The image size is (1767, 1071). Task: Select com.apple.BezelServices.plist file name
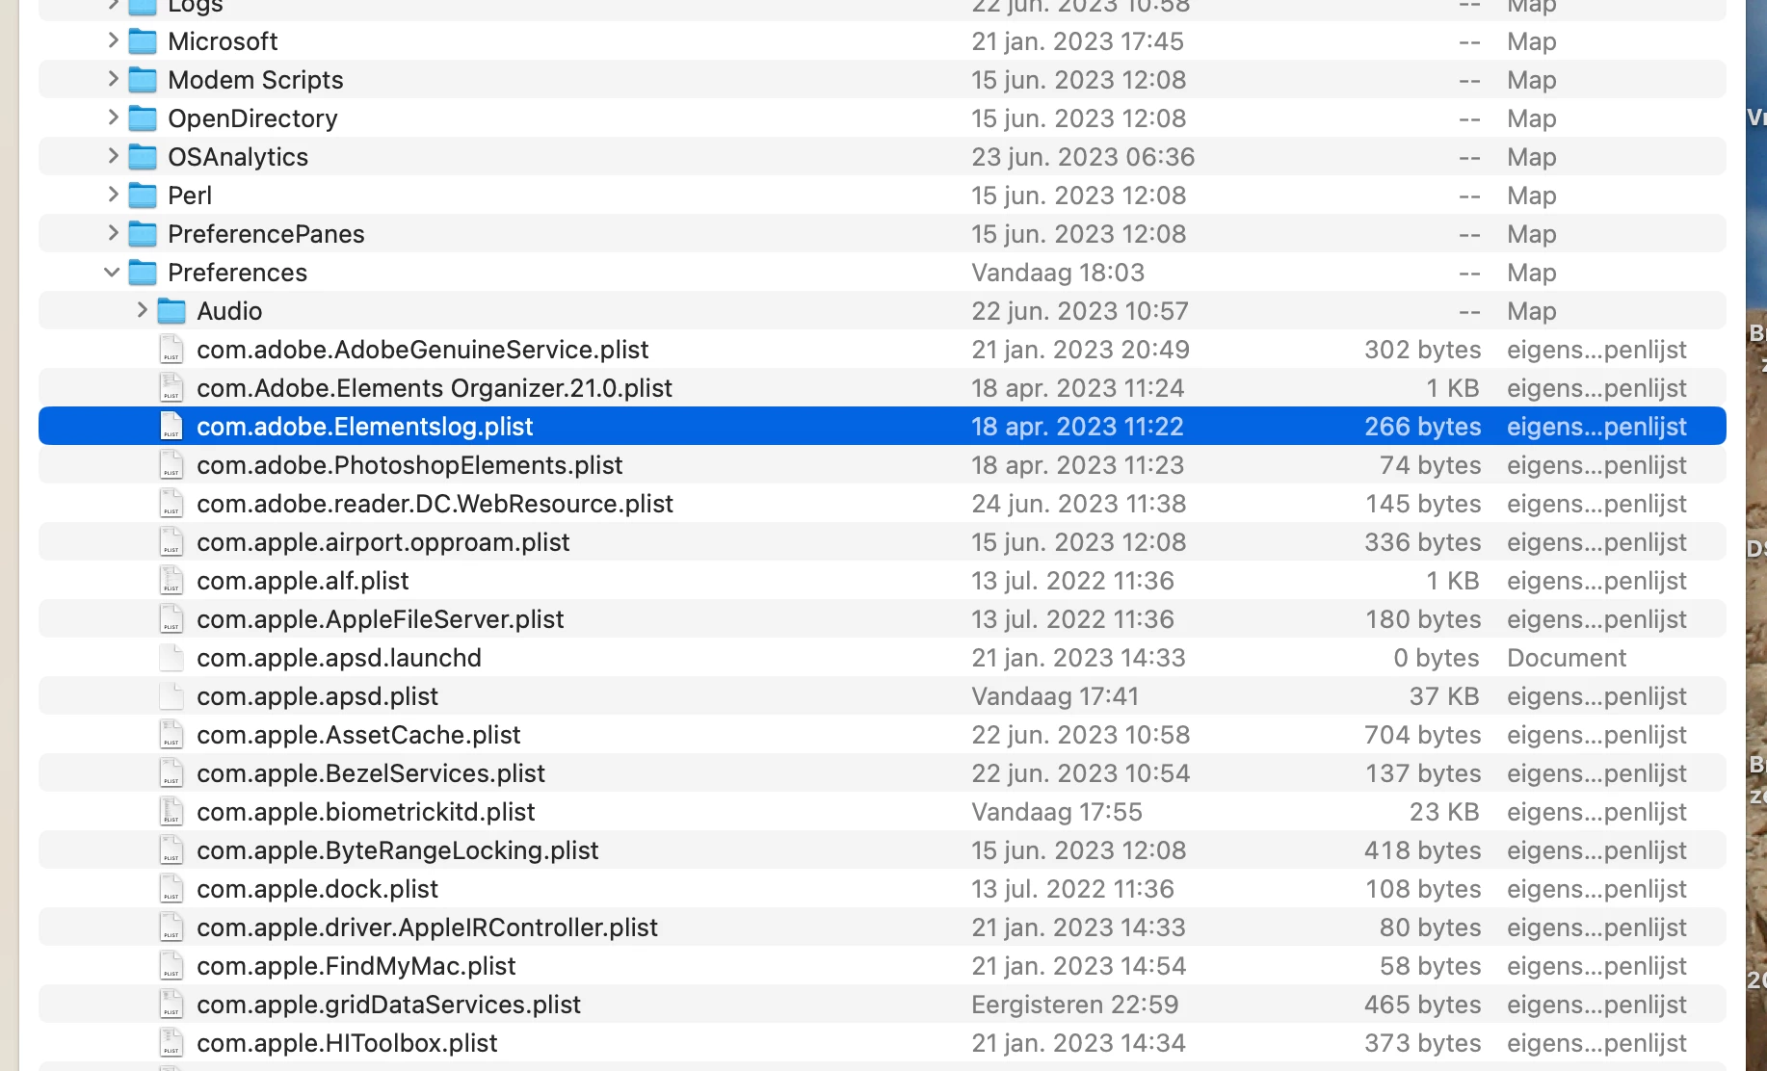click(x=371, y=773)
